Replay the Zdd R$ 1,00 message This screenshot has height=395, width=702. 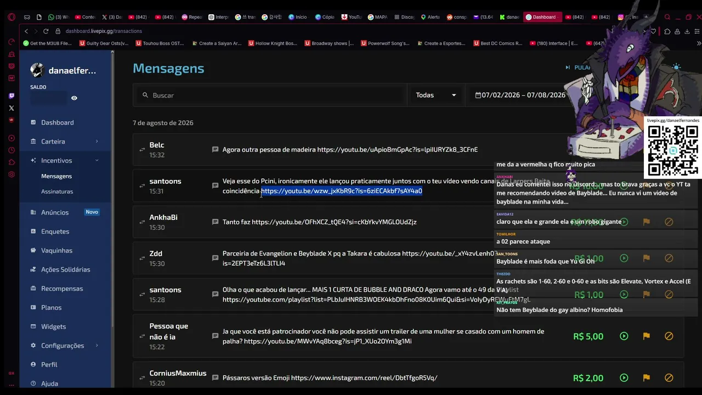click(624, 258)
